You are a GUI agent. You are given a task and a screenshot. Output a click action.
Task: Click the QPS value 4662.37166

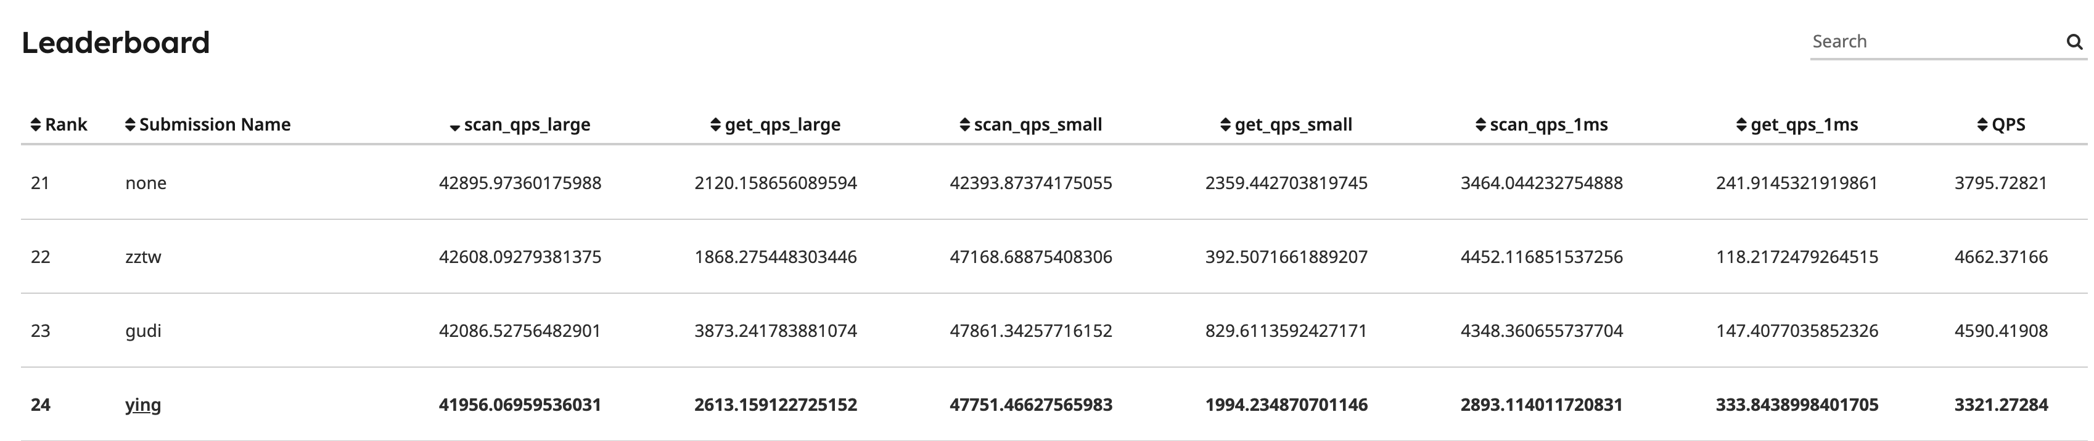click(2000, 257)
